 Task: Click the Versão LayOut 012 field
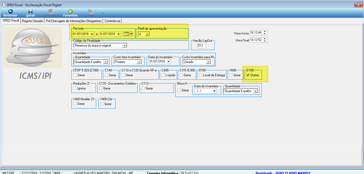coord(202,46)
